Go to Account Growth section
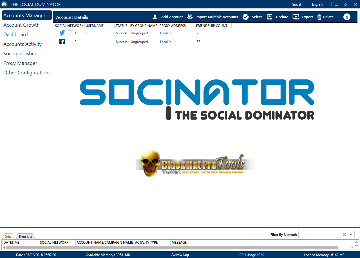Viewport: 360px width, 258px height. pyautogui.click(x=21, y=25)
